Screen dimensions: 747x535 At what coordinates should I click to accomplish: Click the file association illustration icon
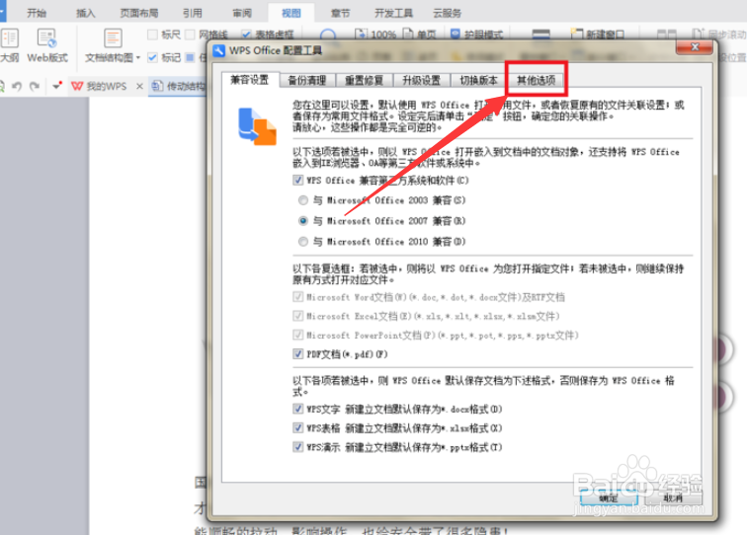click(257, 126)
